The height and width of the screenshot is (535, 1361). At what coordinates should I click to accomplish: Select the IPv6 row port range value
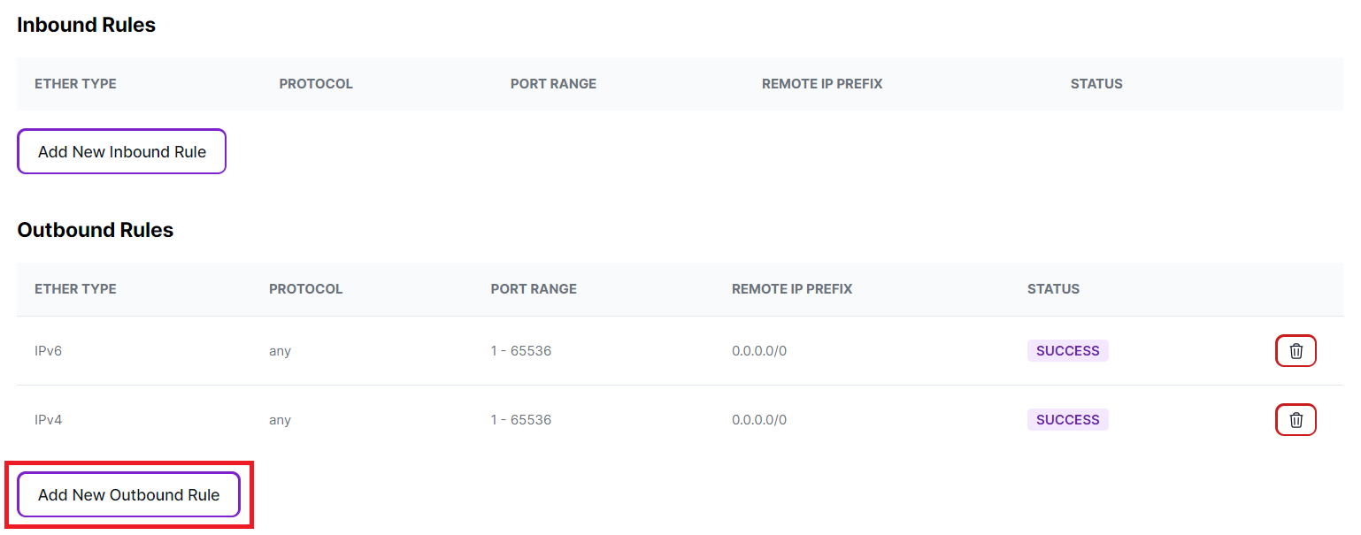click(521, 351)
